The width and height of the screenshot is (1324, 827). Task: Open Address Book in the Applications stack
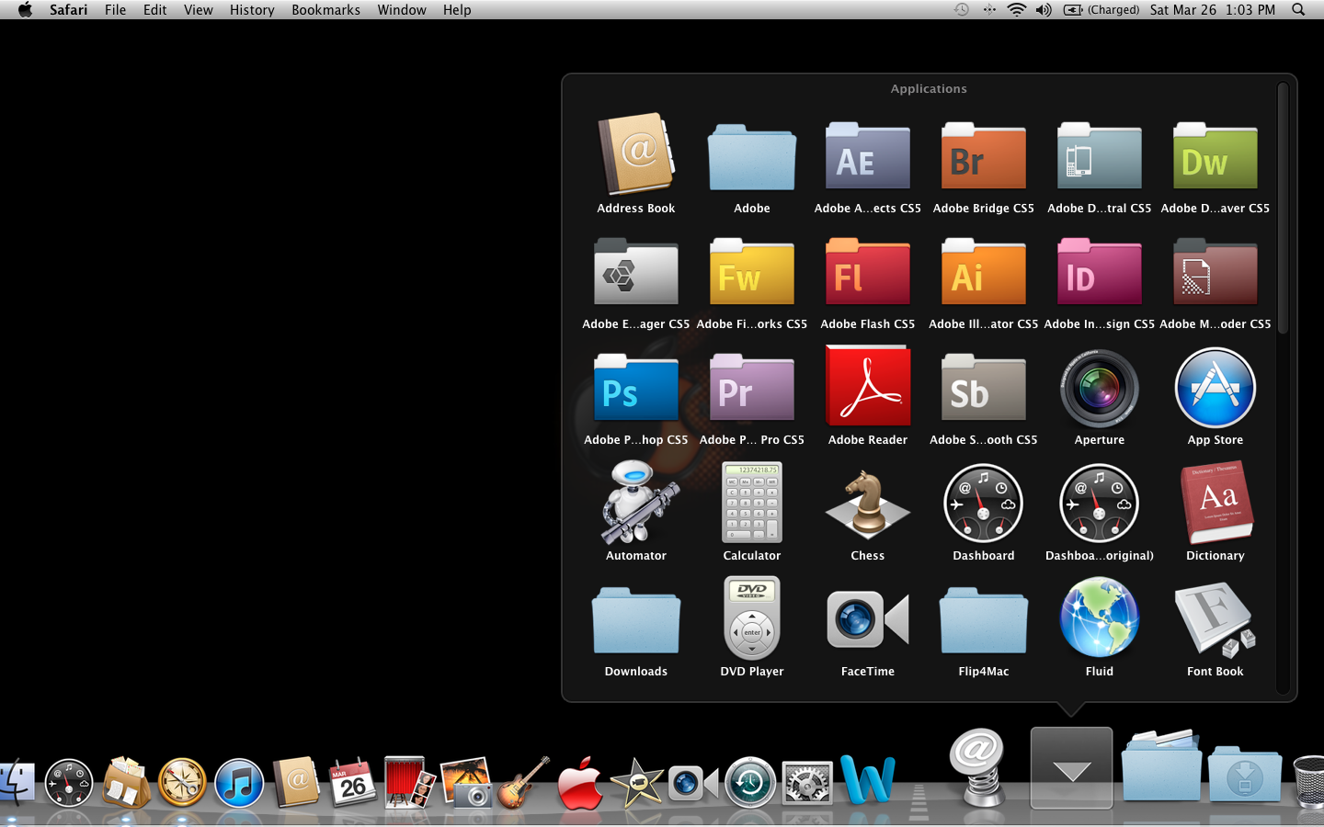pyautogui.click(x=636, y=154)
